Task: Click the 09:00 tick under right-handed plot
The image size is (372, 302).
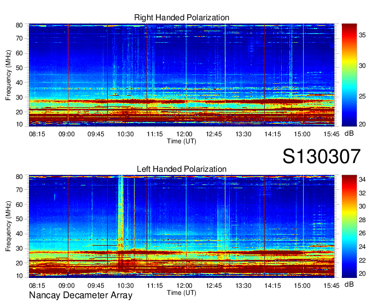Action: pos(66,134)
